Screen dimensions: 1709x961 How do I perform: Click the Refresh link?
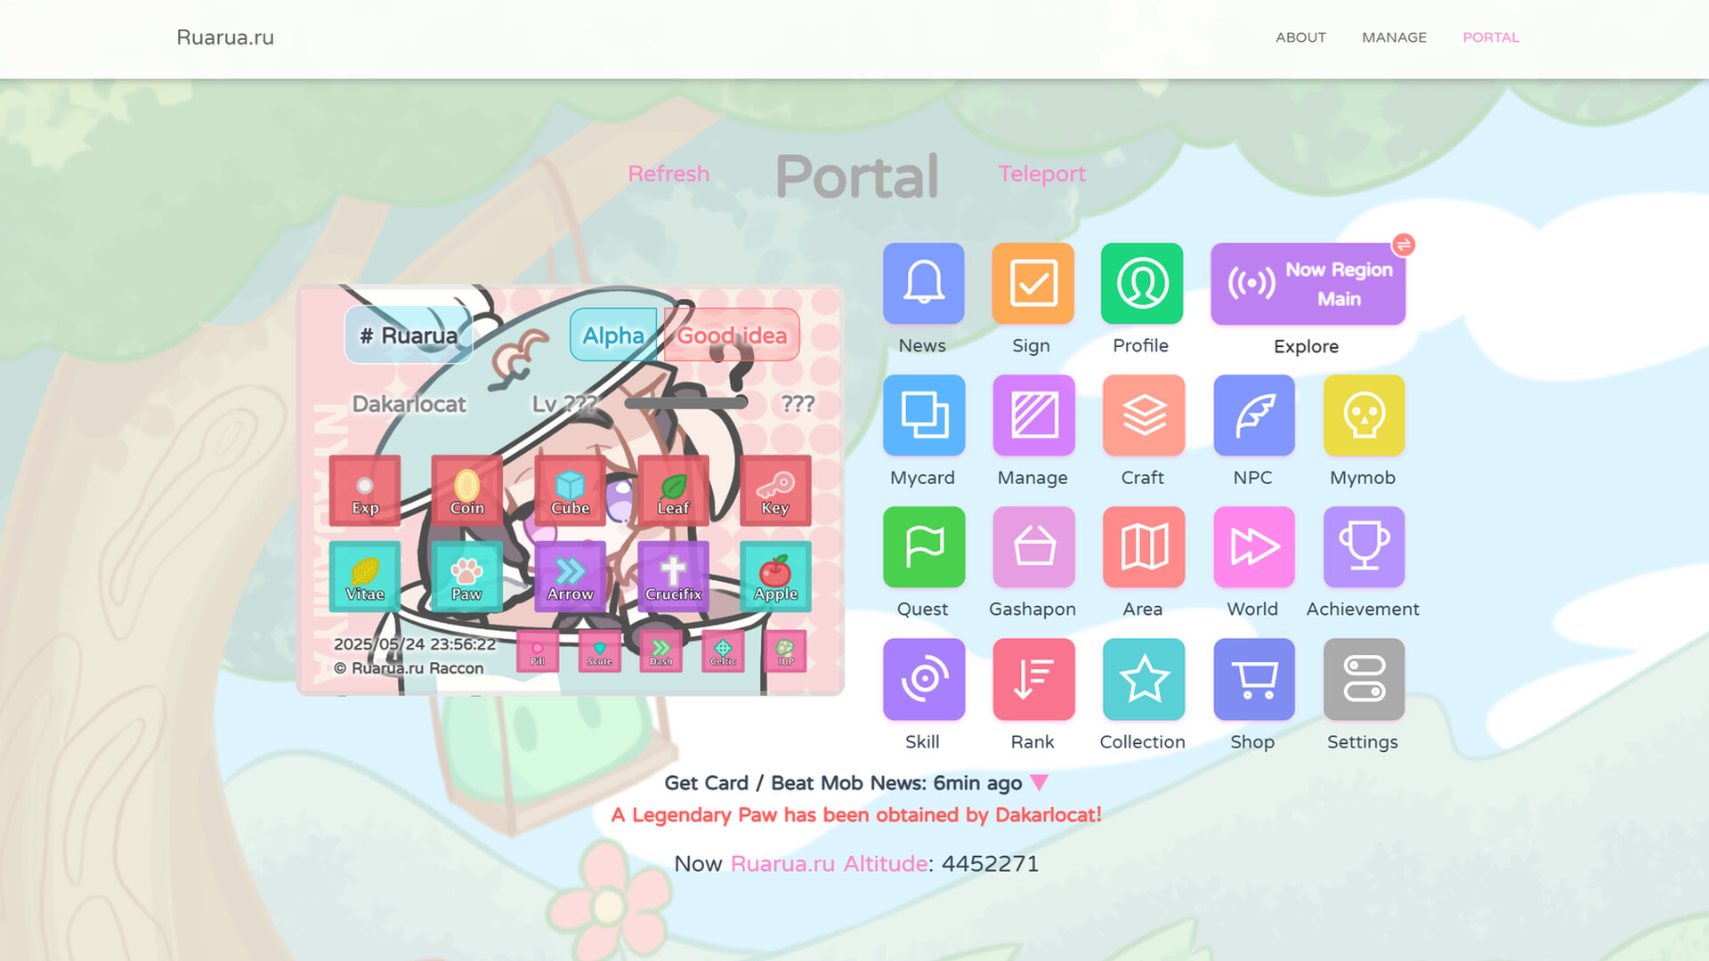point(668,174)
